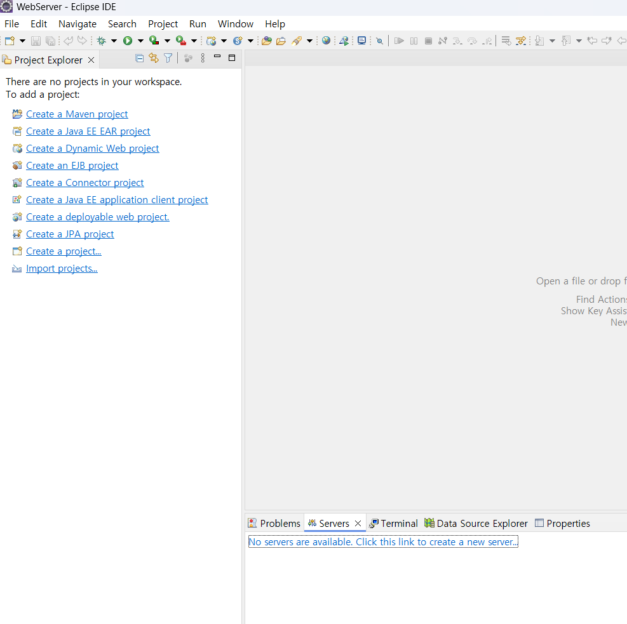Viewport: 627px width, 624px height.
Task: Click the Open Web Browser globe icon
Action: click(327, 41)
